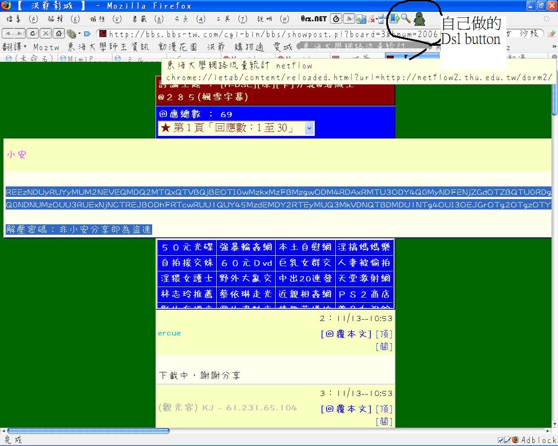Go to Home via house icon

tap(59, 34)
